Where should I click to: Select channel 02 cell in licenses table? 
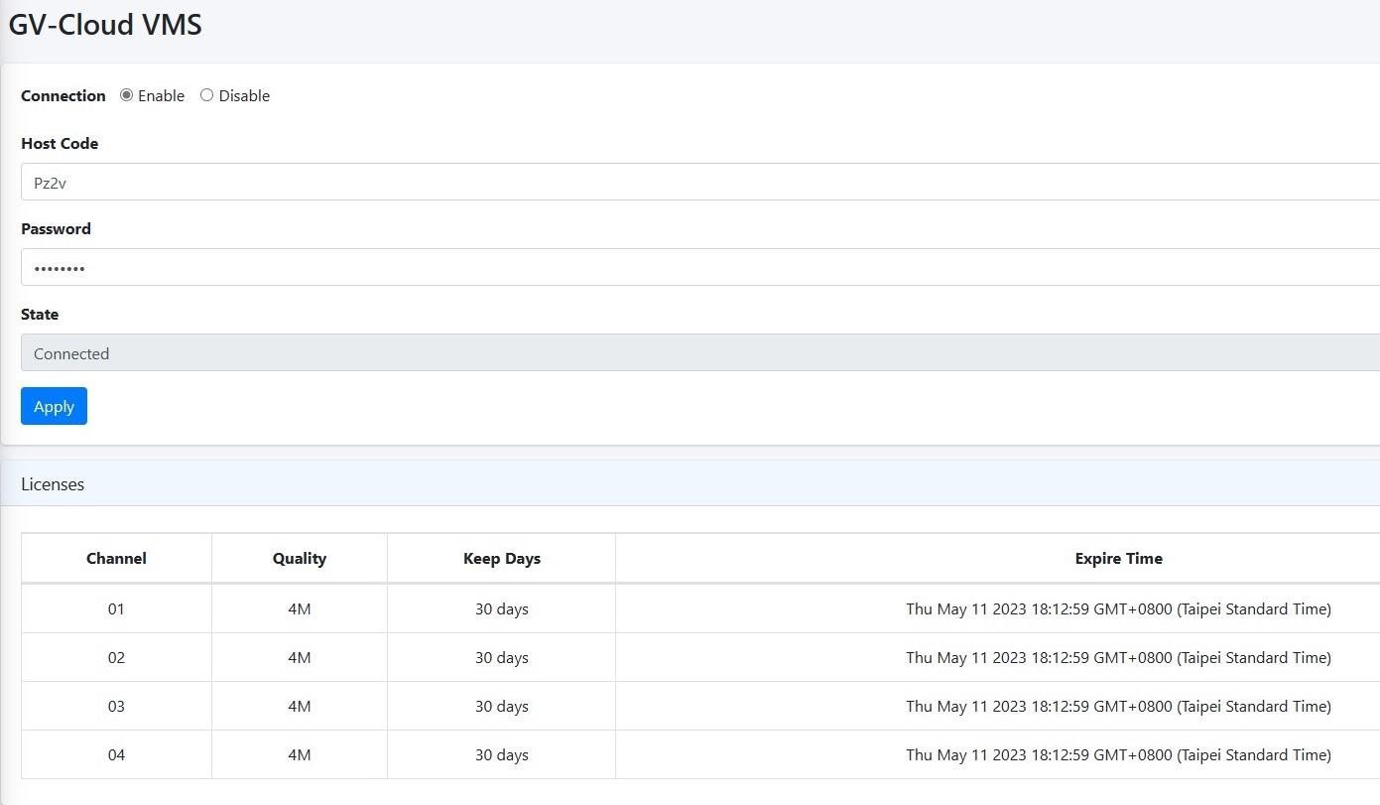(x=116, y=658)
